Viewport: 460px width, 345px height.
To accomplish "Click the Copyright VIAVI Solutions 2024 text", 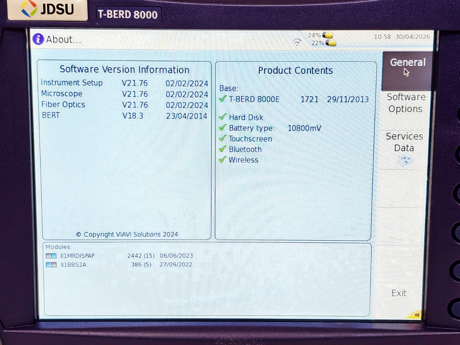I will point(127,235).
